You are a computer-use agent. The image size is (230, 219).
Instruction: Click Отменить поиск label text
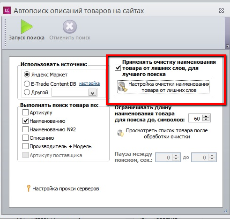(70, 38)
